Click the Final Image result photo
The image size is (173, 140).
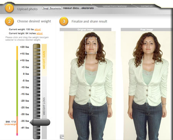(147, 86)
